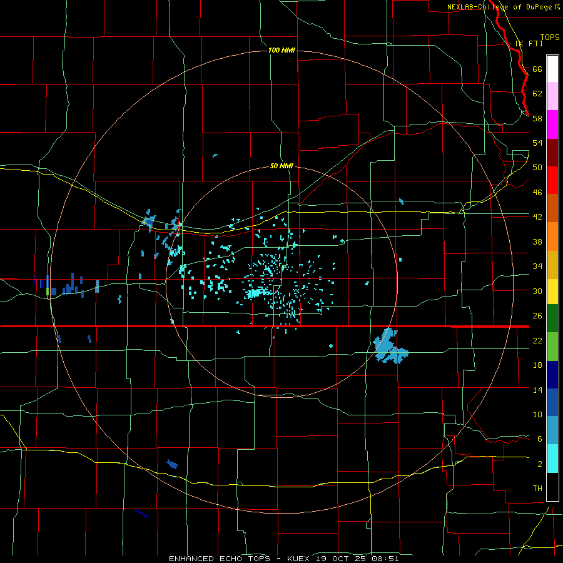Image resolution: width=563 pixels, height=563 pixels.
Task: Click the ENHANCED ECHO TOPS title text
Action: click(x=220, y=559)
